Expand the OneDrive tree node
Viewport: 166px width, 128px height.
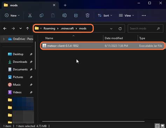click(4, 39)
